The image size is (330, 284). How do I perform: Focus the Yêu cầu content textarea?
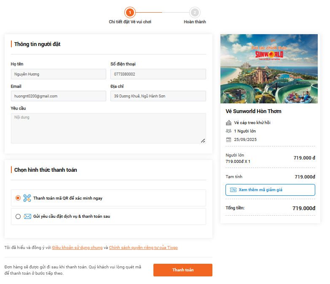[x=108, y=128]
